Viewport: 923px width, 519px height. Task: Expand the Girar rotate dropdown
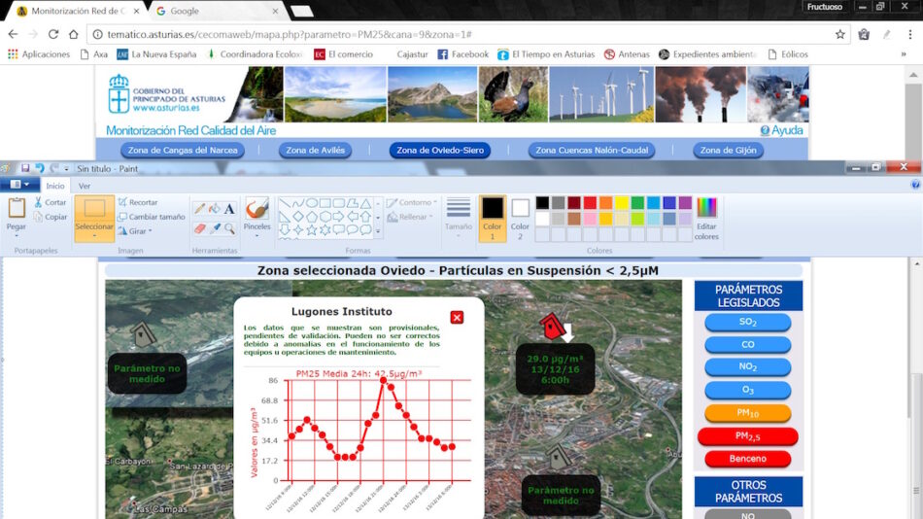click(135, 231)
